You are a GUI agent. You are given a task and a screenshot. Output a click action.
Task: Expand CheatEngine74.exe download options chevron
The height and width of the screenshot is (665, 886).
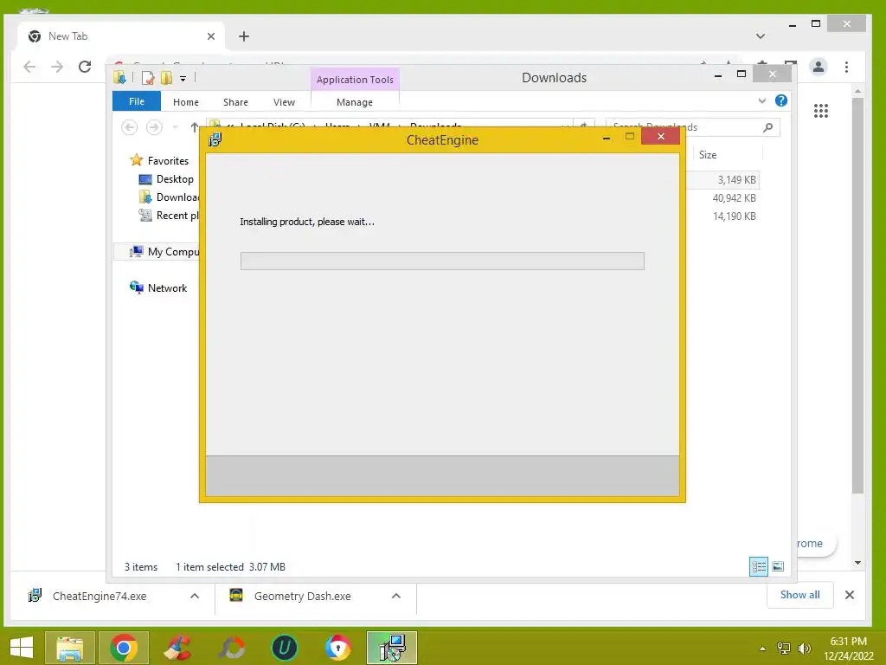tap(195, 596)
